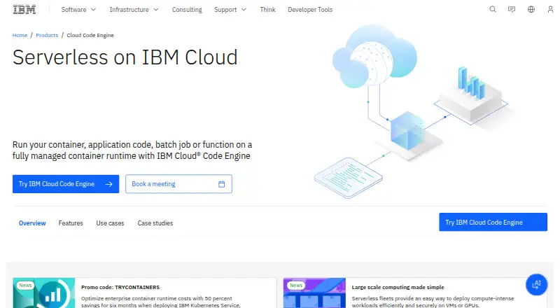The height and width of the screenshot is (308, 560).
Task: Click the Large scale computing card thumbnail
Action: click(x=314, y=293)
